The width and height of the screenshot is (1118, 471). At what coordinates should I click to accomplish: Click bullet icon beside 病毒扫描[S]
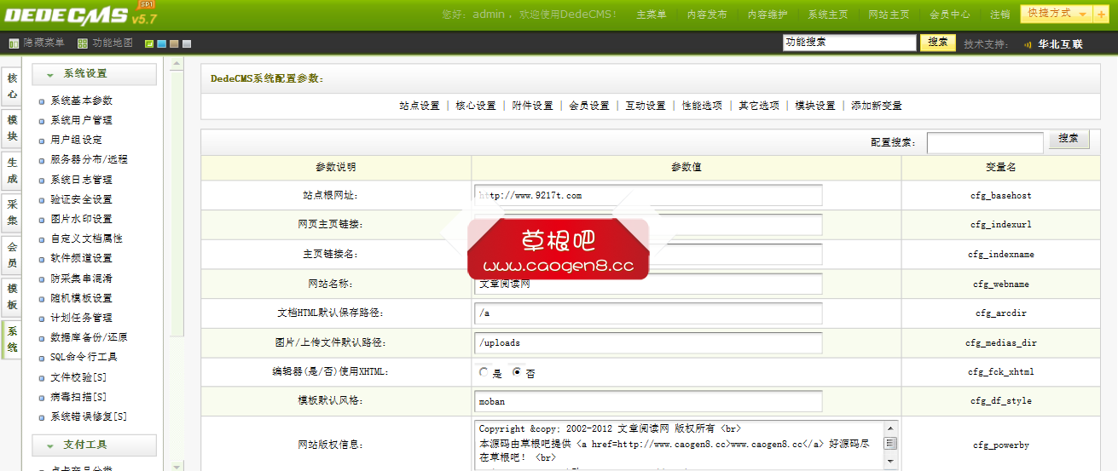point(42,398)
